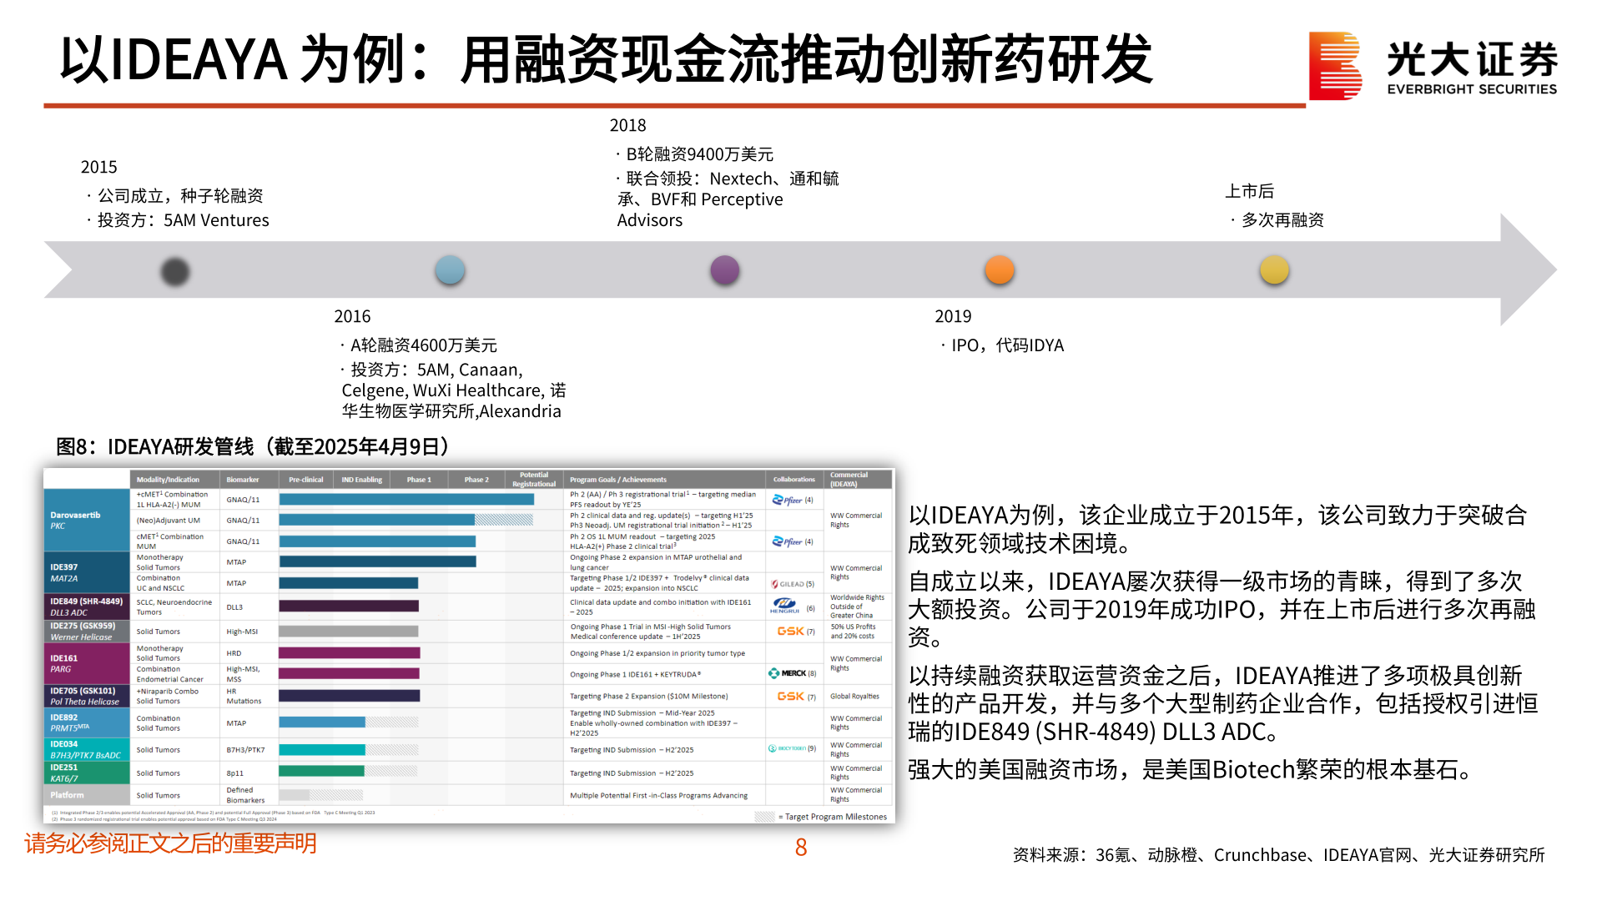1602x901 pixels.
Task: Click the IDE397 MAT2A row label
Action: (x=87, y=572)
